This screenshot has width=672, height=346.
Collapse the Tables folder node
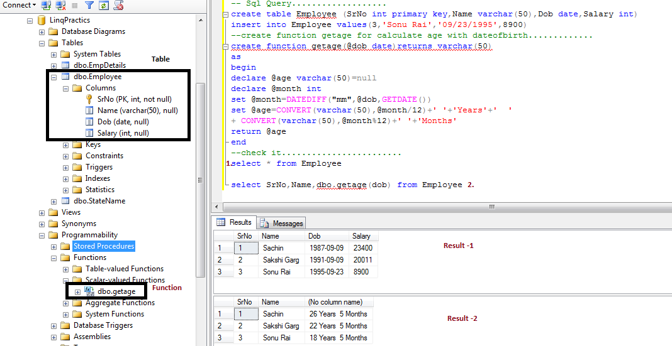point(42,43)
